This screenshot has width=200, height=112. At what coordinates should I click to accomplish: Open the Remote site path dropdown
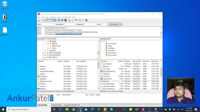pyautogui.click(x=161, y=39)
